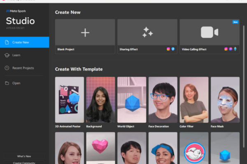Click Instagram icon on Video Calling Effect card
The image size is (247, 164).
226,49
